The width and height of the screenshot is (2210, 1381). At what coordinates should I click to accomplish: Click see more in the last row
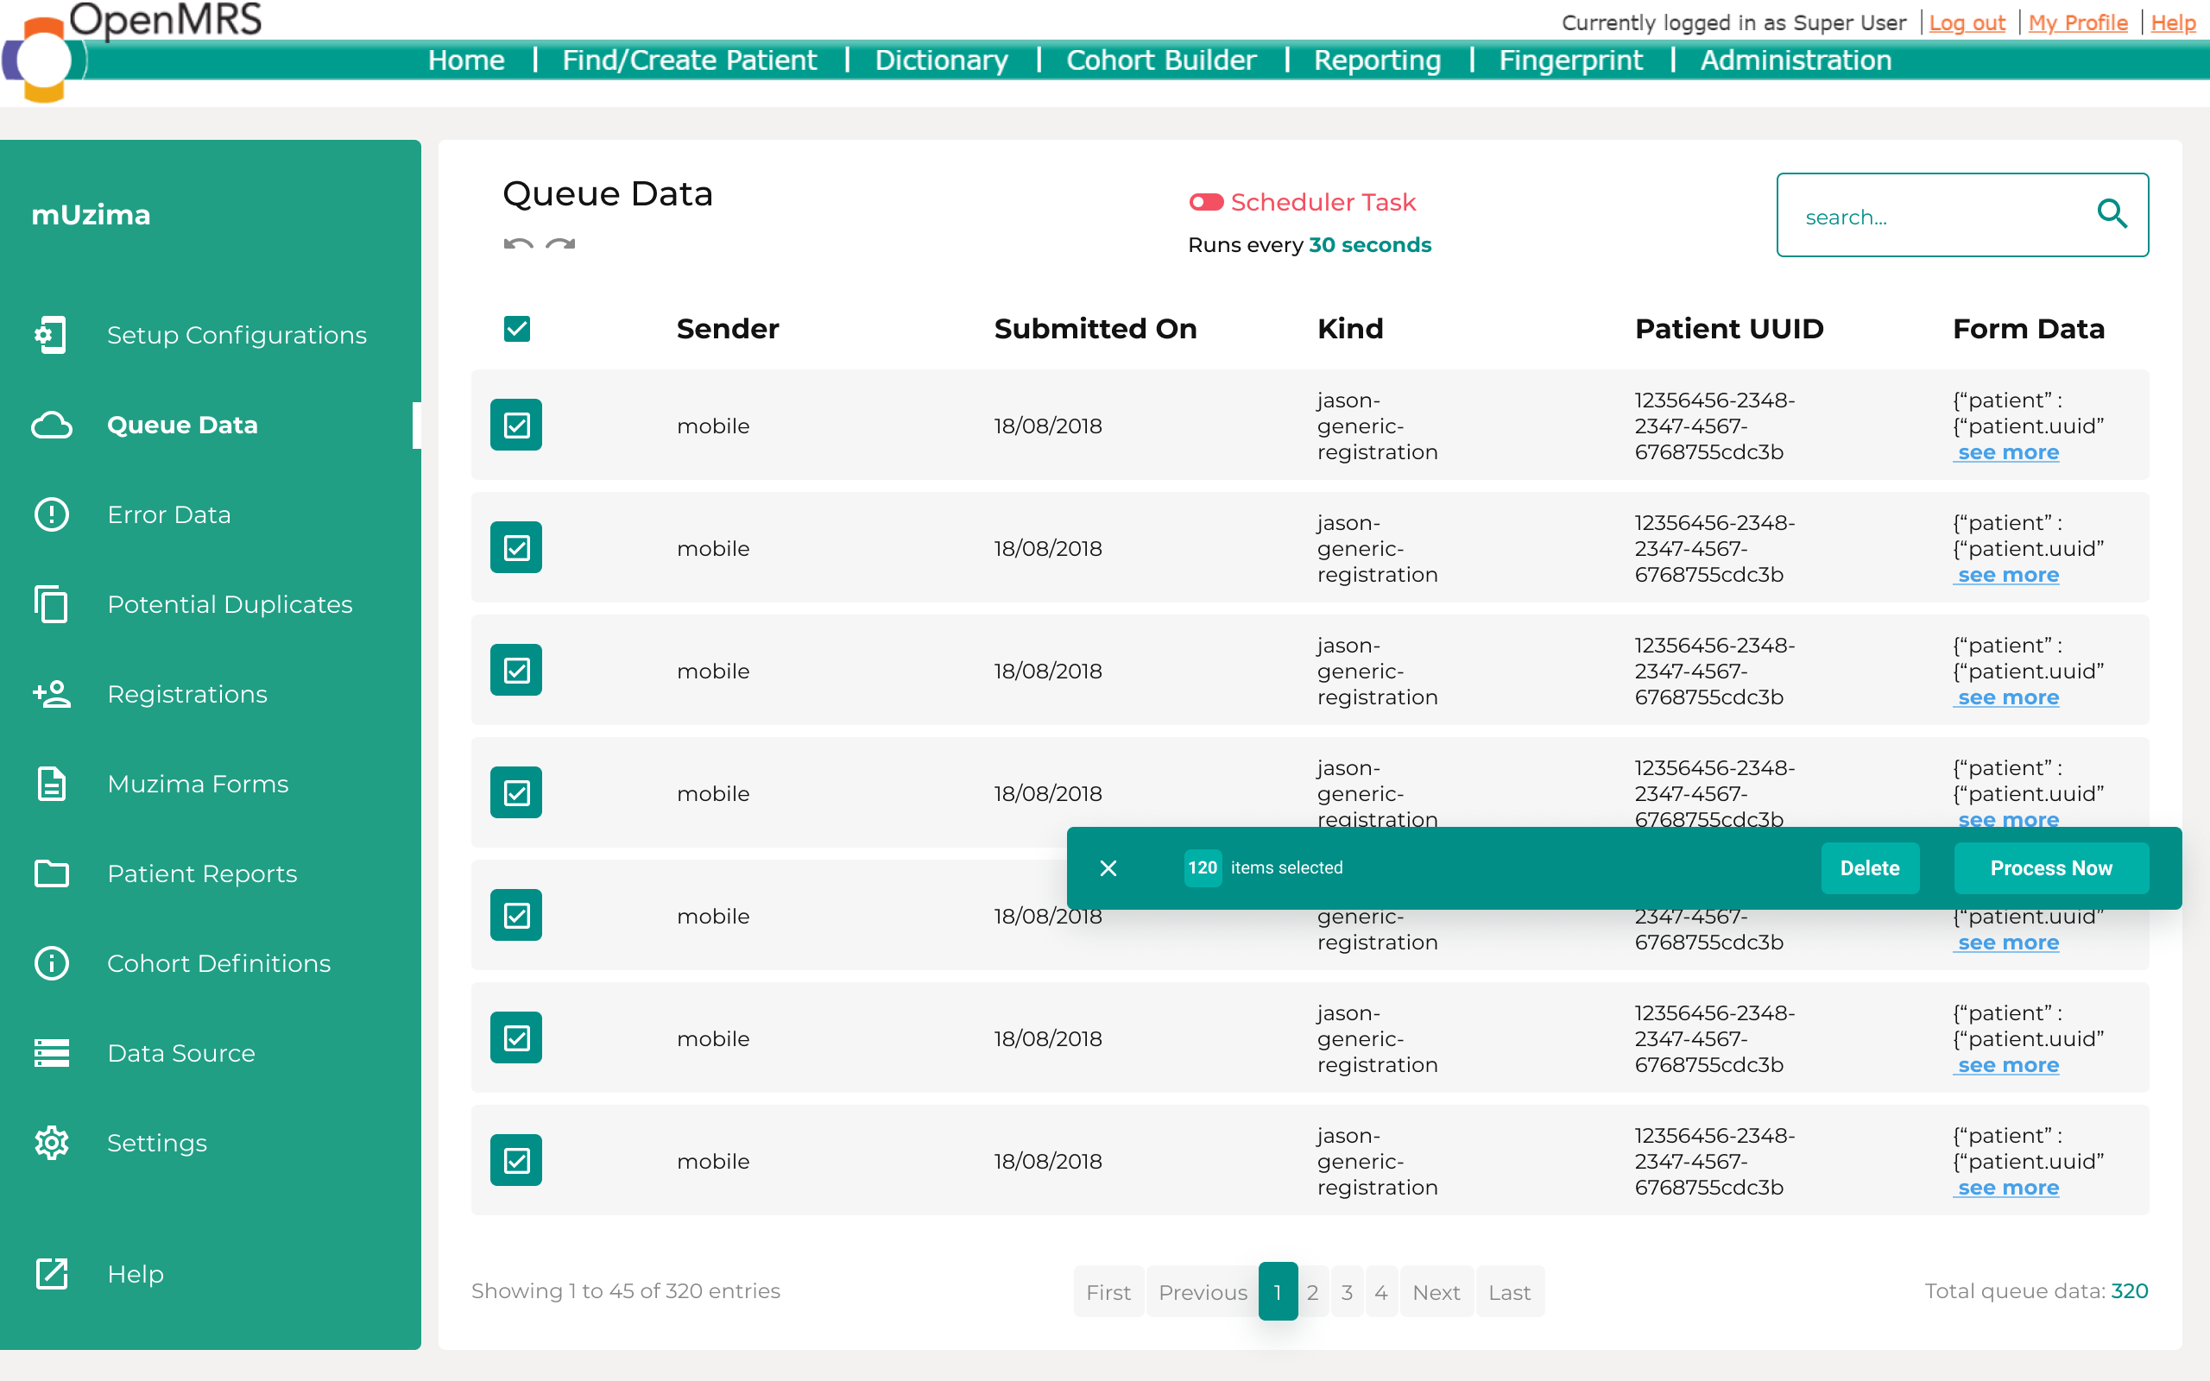click(2007, 1188)
